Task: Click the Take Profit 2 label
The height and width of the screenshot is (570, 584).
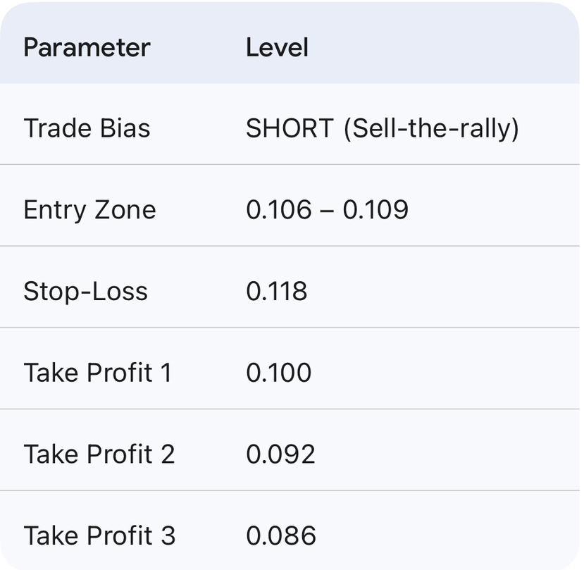Action: click(x=99, y=454)
